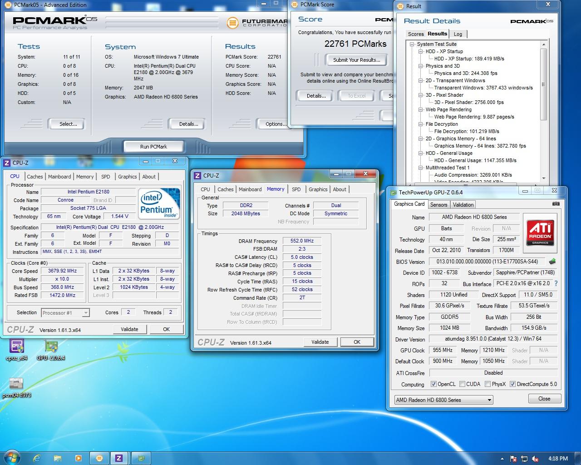Collapse the HDD - XP Startup node

pos(421,52)
